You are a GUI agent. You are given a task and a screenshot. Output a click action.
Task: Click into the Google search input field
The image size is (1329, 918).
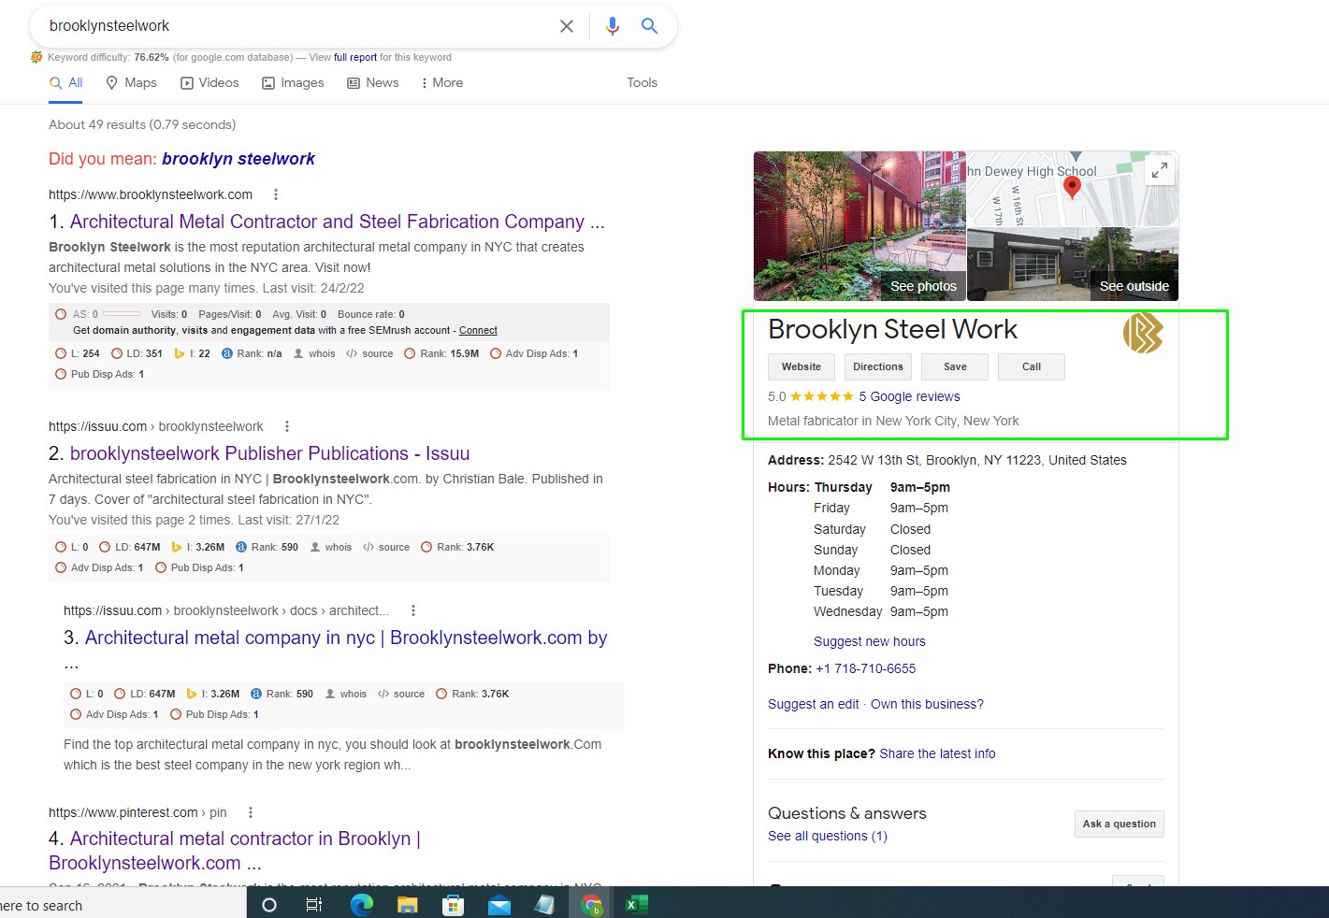click(x=299, y=26)
